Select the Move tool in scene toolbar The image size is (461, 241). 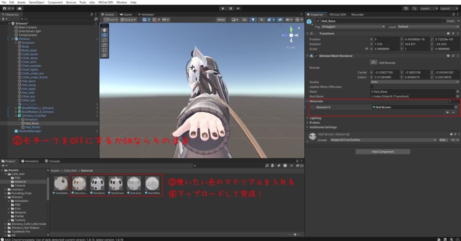pos(104,35)
